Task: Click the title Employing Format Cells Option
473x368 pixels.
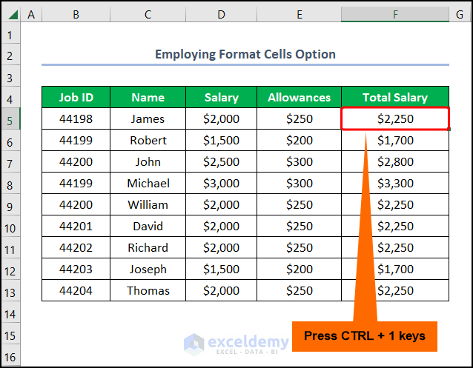Action: (245, 54)
